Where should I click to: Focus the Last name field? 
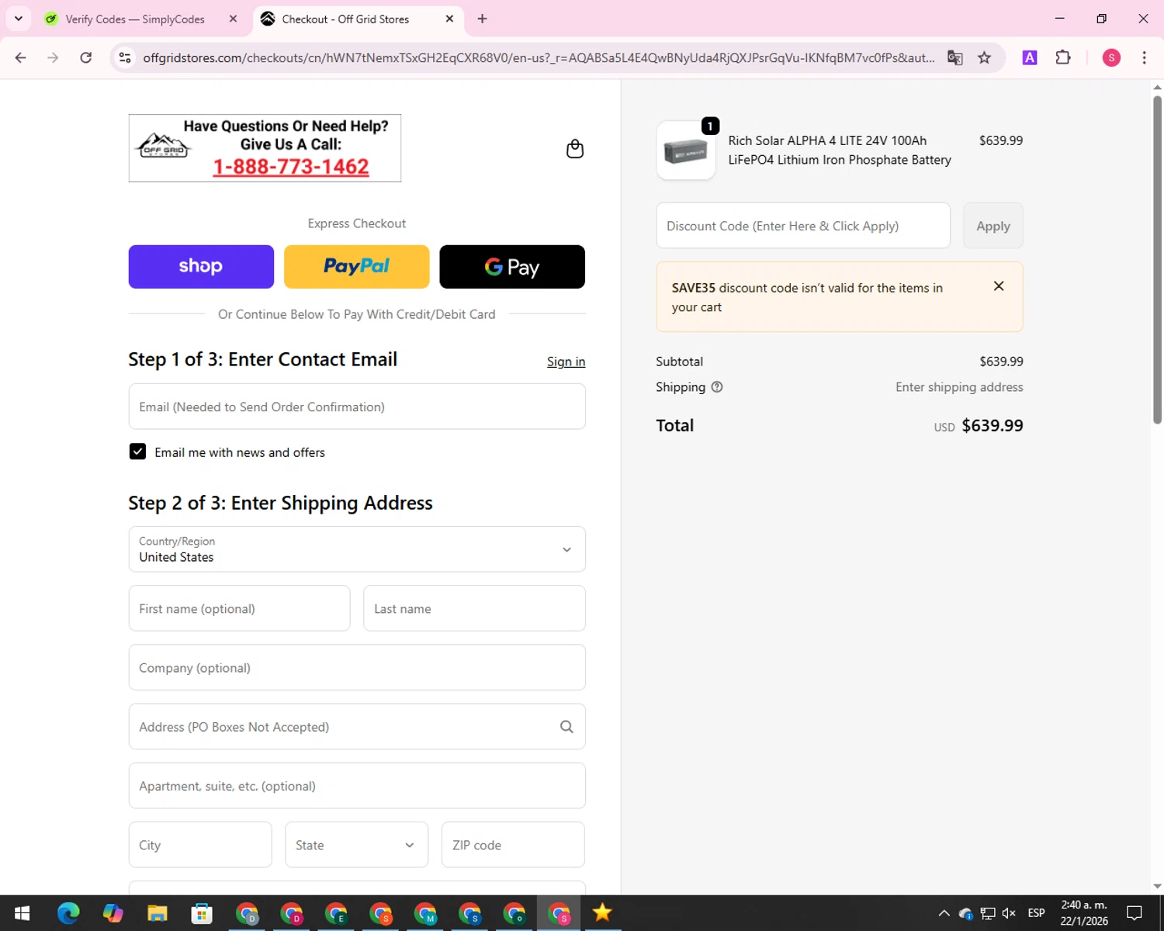coord(474,608)
